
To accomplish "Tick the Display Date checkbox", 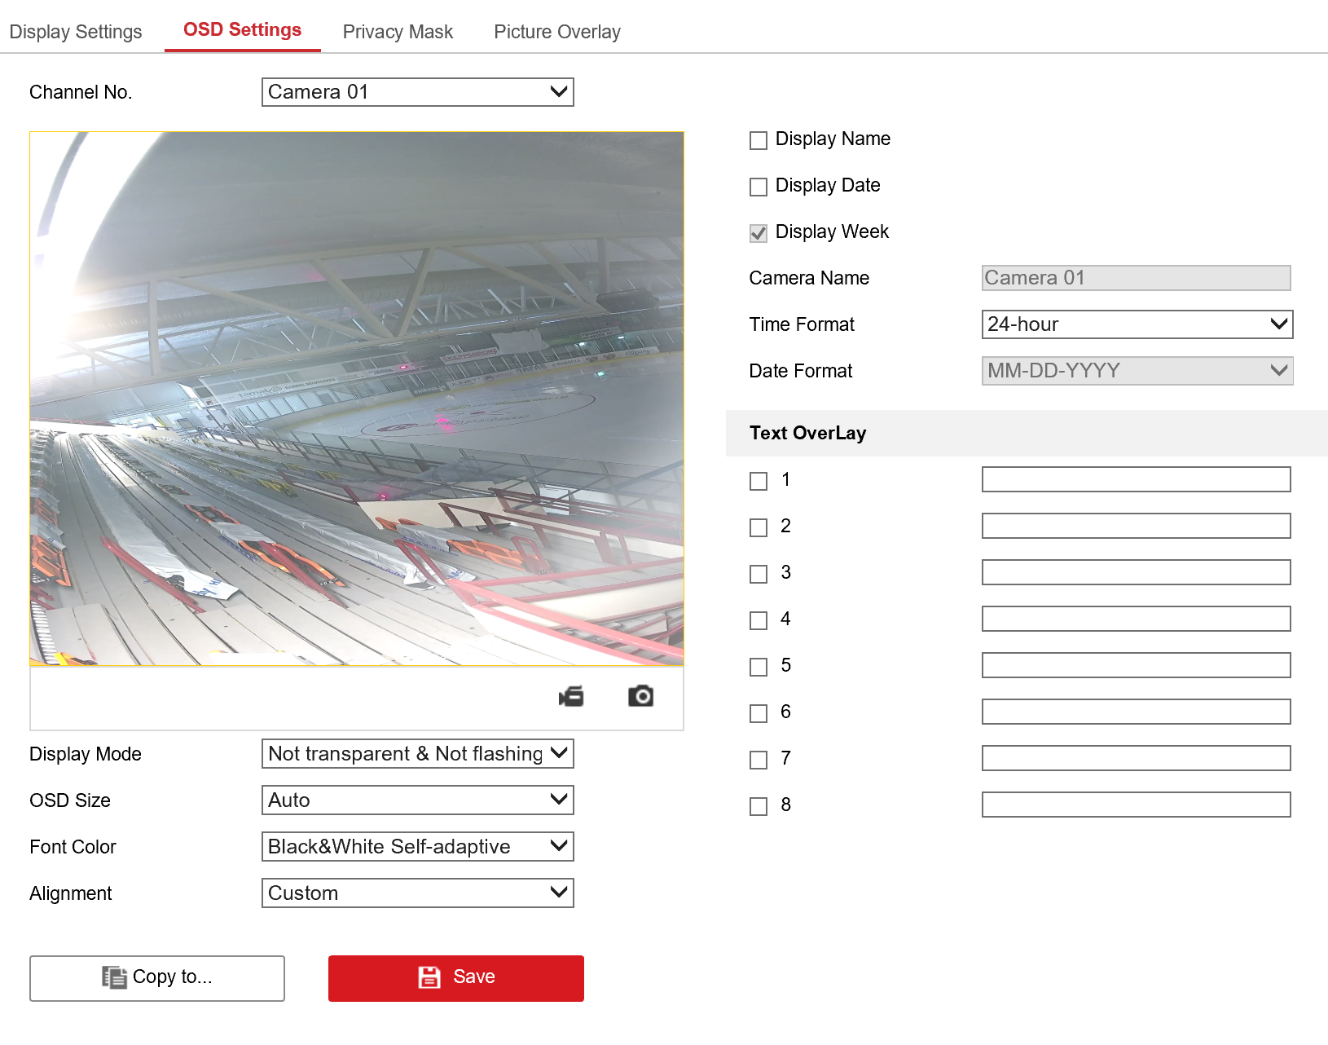I will tap(759, 187).
